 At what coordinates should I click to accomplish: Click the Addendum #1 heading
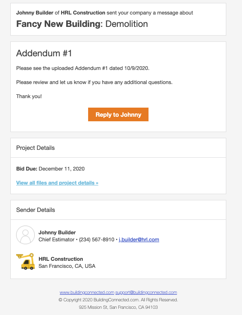point(44,53)
